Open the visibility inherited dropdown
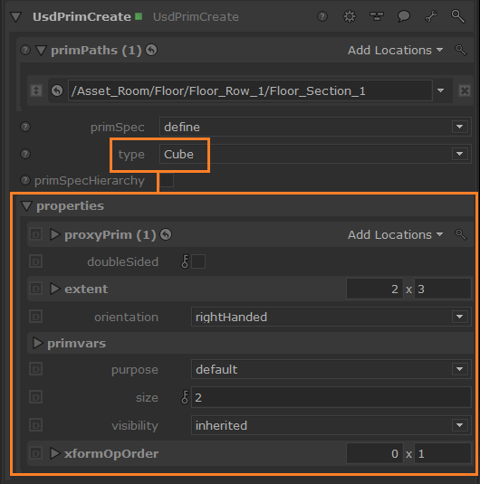The width and height of the screenshot is (480, 484). pos(331,425)
